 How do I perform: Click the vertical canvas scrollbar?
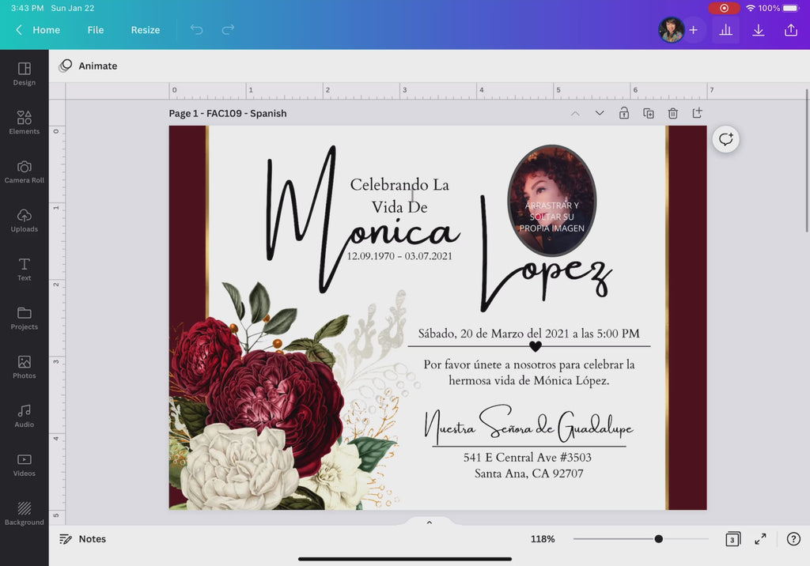pyautogui.click(x=806, y=161)
